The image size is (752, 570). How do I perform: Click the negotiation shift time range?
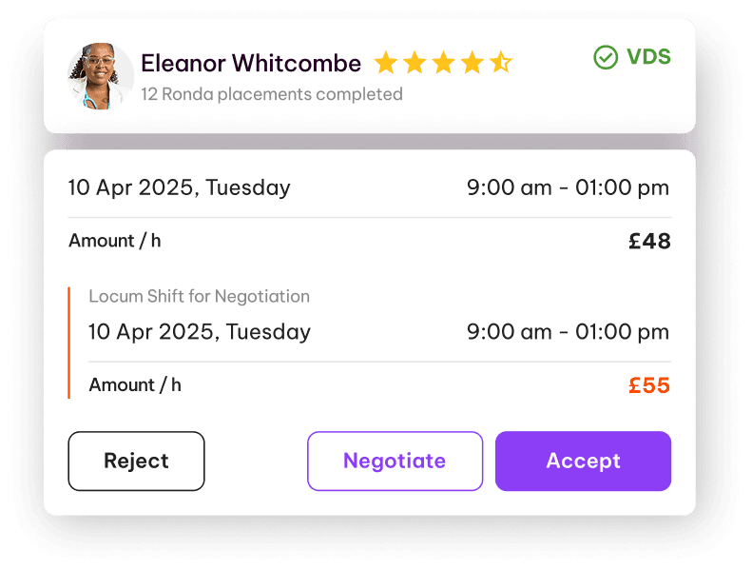pos(568,332)
